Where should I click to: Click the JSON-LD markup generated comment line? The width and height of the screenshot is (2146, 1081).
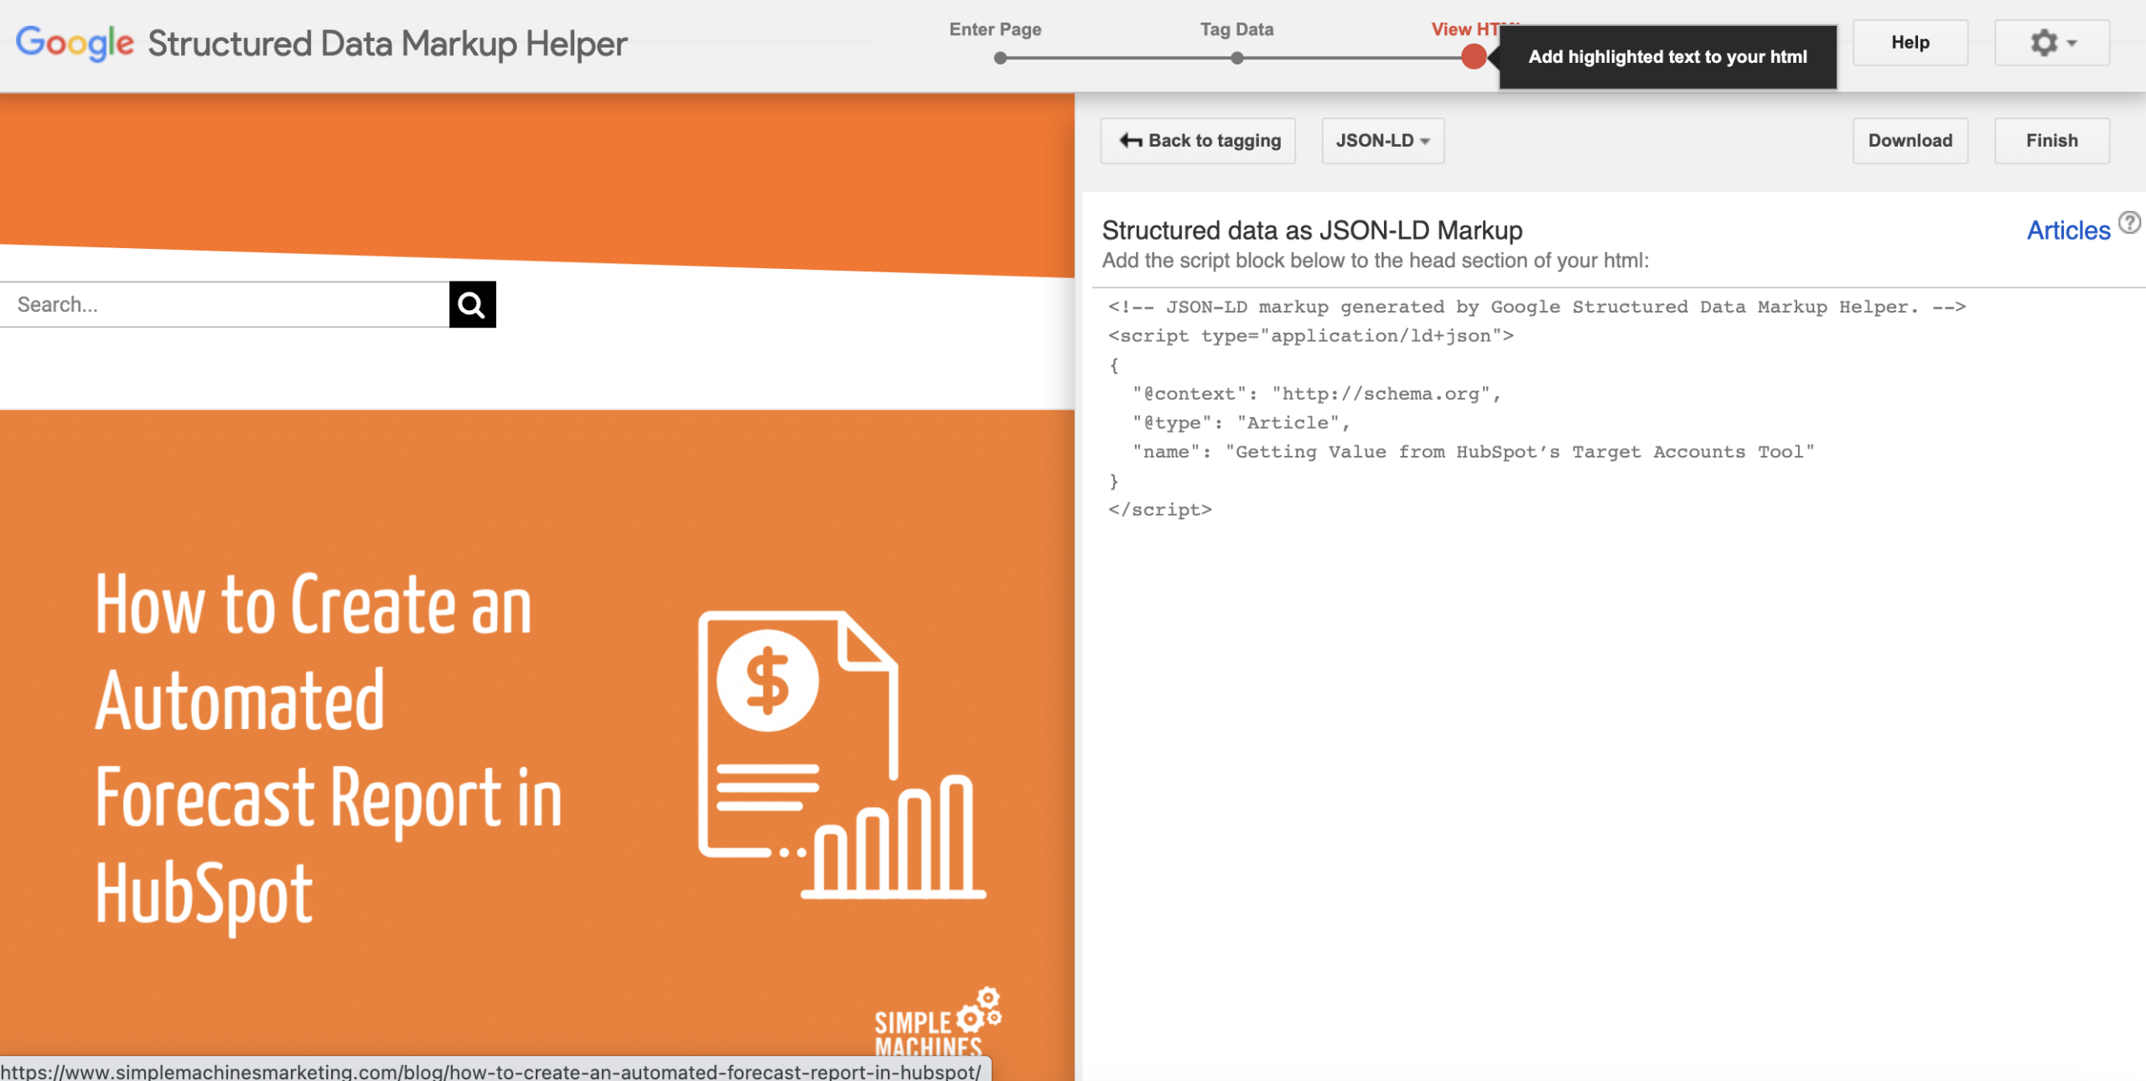[1537, 308]
